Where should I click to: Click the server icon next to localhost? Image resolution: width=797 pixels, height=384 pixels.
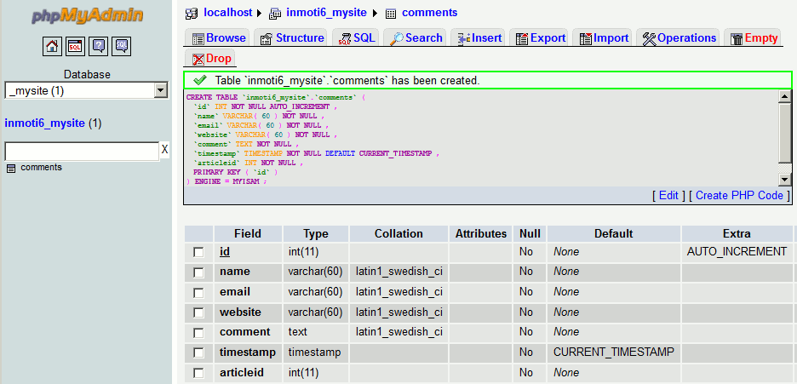click(x=192, y=13)
